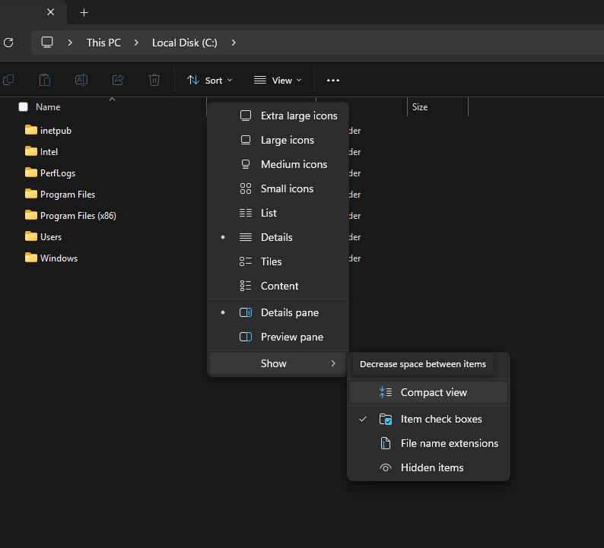Click the Program Files folder icon
604x548 pixels.
(31, 194)
